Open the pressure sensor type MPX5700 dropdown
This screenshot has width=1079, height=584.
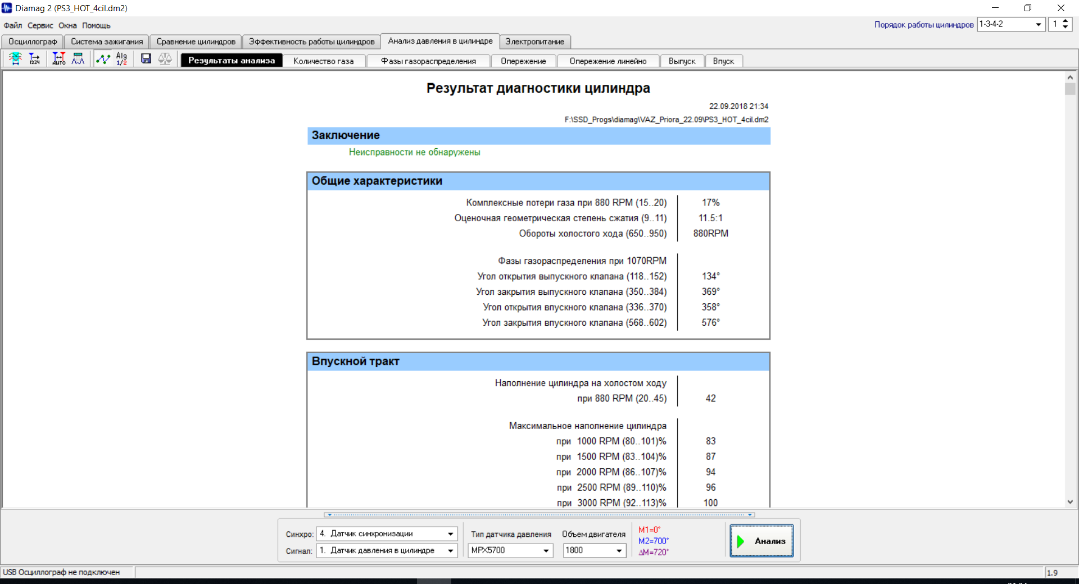click(x=546, y=551)
